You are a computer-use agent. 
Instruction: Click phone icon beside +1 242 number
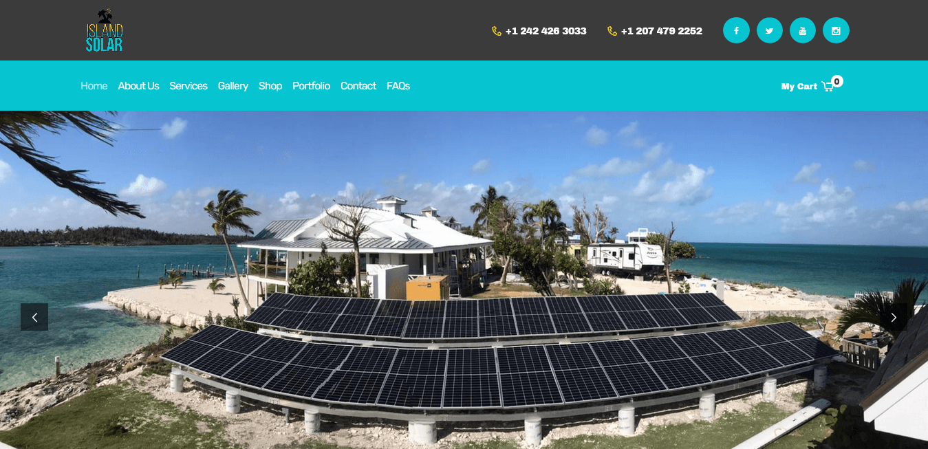click(x=497, y=31)
